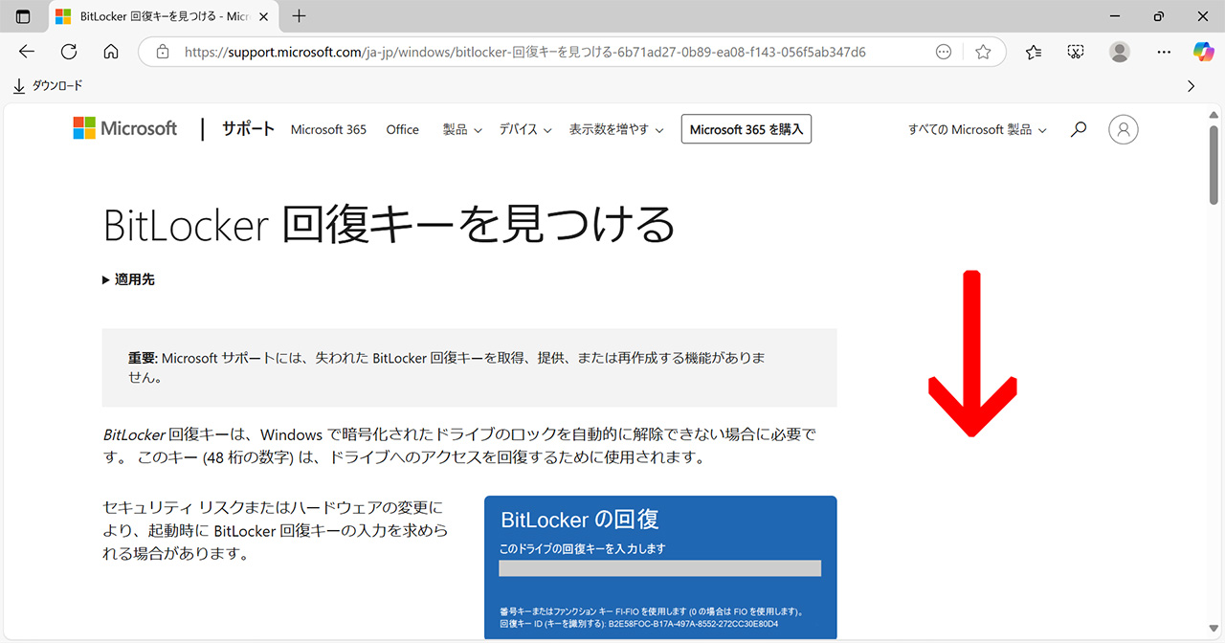Sign in with the account avatar icon
Image resolution: width=1225 pixels, height=643 pixels.
[x=1124, y=129]
